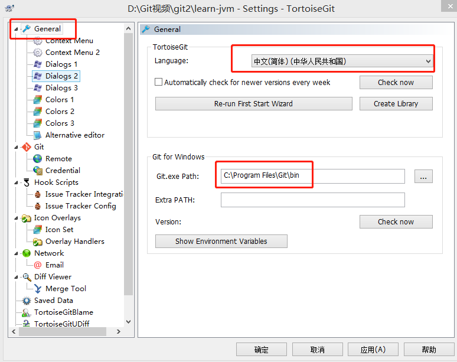Click the Dialogs 1 icon

(38, 64)
